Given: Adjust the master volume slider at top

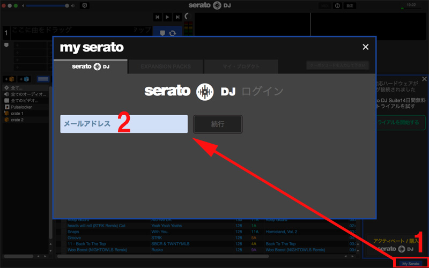Looking at the screenshot, I should (x=47, y=5).
